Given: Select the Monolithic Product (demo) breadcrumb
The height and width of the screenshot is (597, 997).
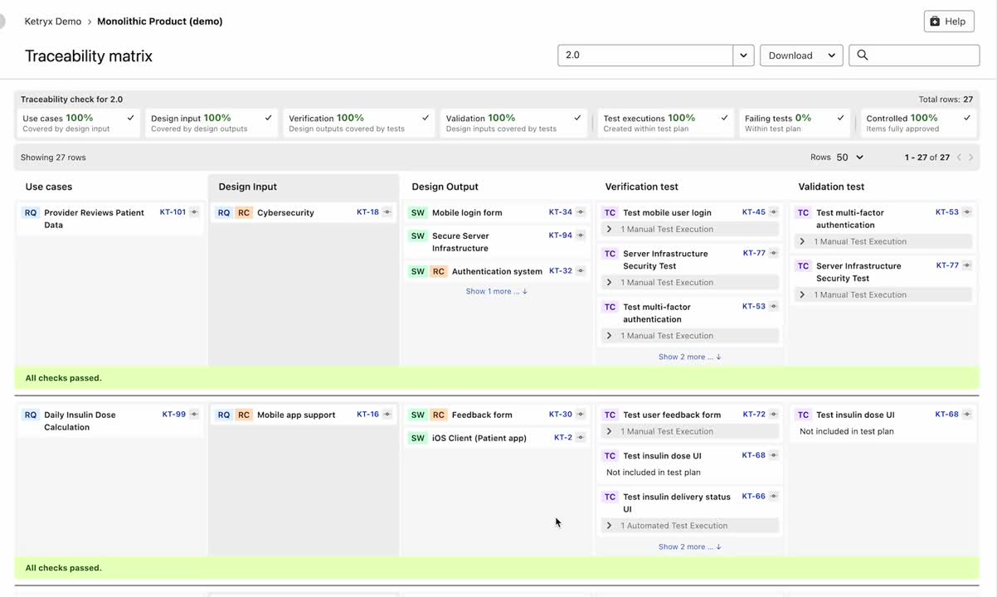Looking at the screenshot, I should 159,20.
